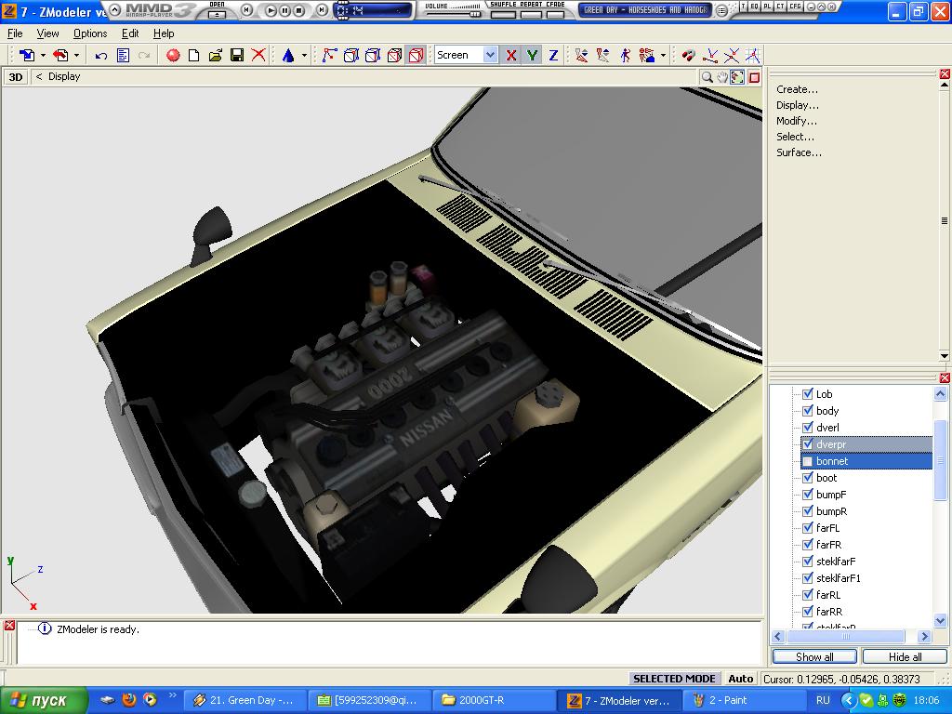952x714 pixels.
Task: Click the New blank document icon
Action: click(194, 56)
